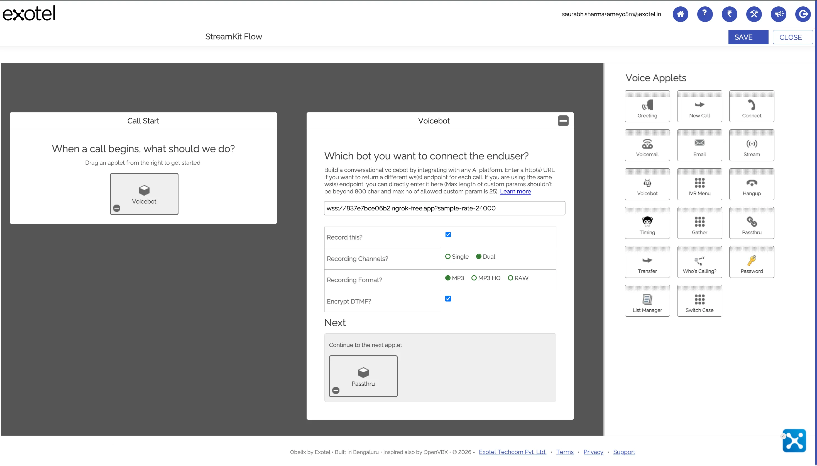Choose the Switch Case applet

coord(699,301)
